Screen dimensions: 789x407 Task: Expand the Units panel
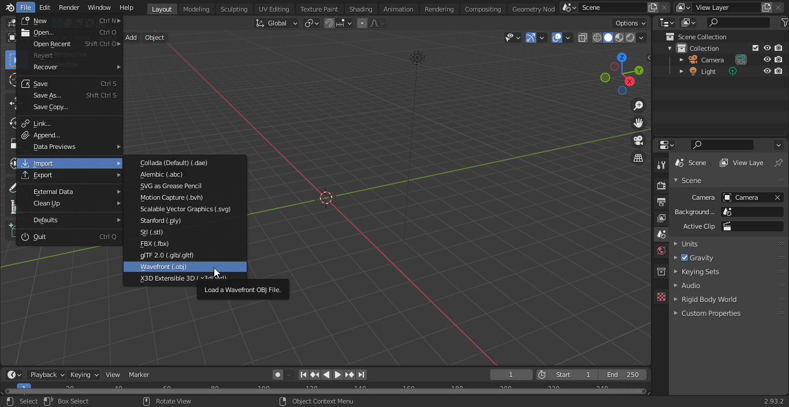pyautogui.click(x=689, y=244)
